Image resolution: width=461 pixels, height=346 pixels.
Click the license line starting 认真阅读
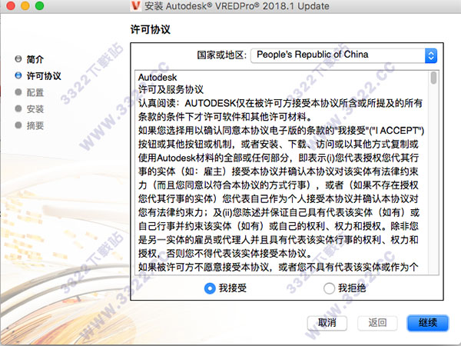point(280,103)
